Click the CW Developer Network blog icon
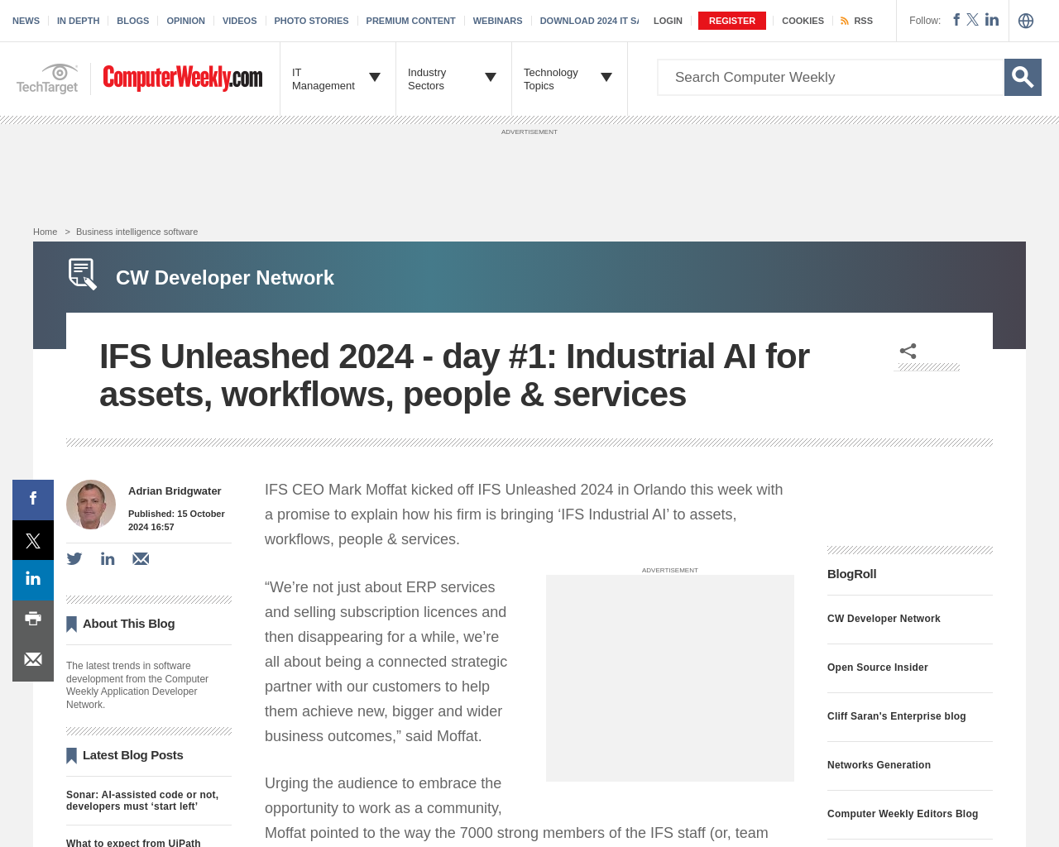This screenshot has height=847, width=1059. pyautogui.click(x=83, y=275)
